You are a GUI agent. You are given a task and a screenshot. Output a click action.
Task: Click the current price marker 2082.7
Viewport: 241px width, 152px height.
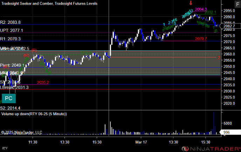click(230, 26)
